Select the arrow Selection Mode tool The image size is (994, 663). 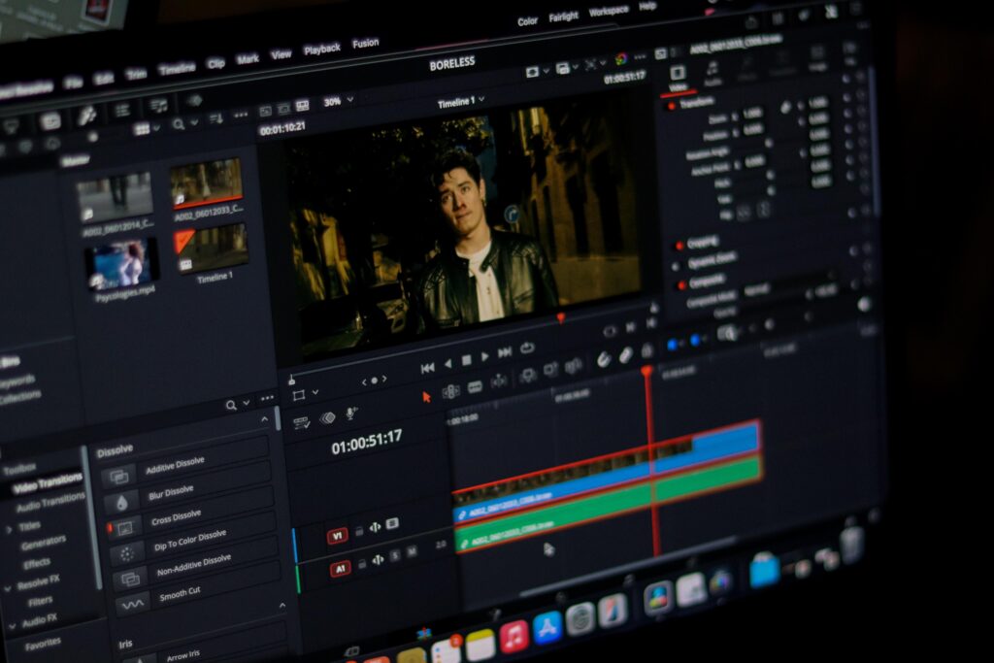click(425, 396)
